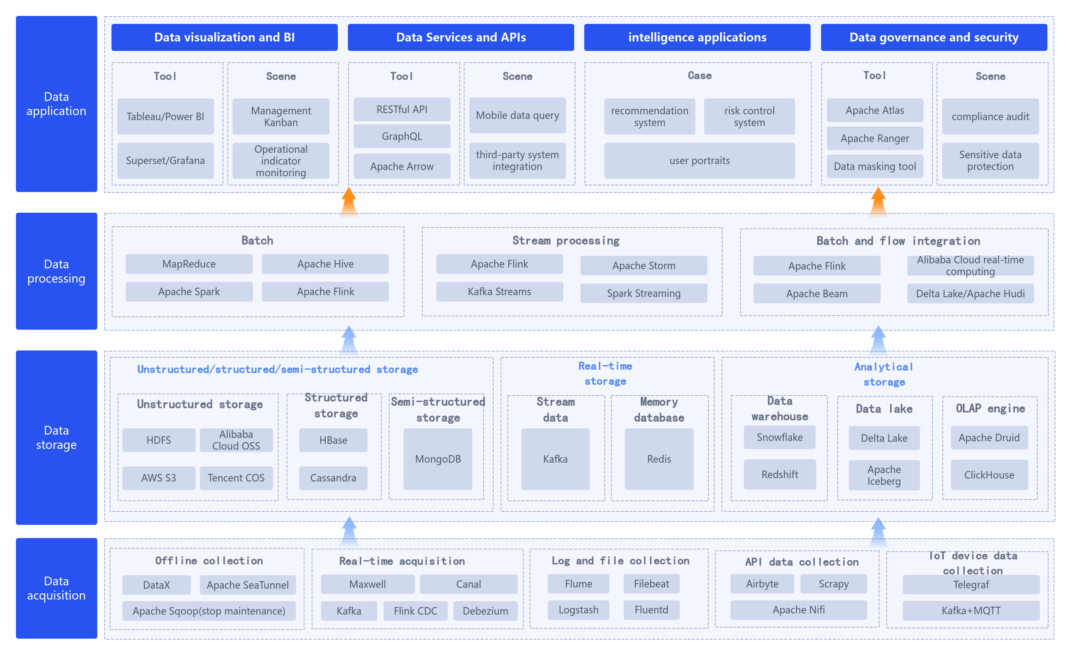This screenshot has height=654, width=1070.
Task: Click the recommendation system case
Action: [x=650, y=116]
